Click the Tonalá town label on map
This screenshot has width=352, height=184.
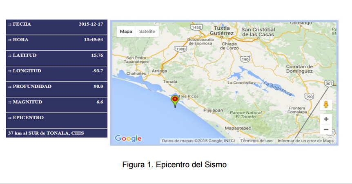[170, 82]
